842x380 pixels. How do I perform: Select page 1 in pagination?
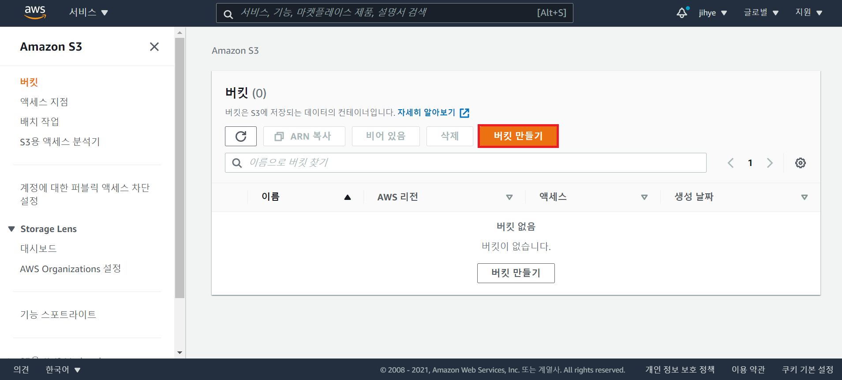(750, 163)
